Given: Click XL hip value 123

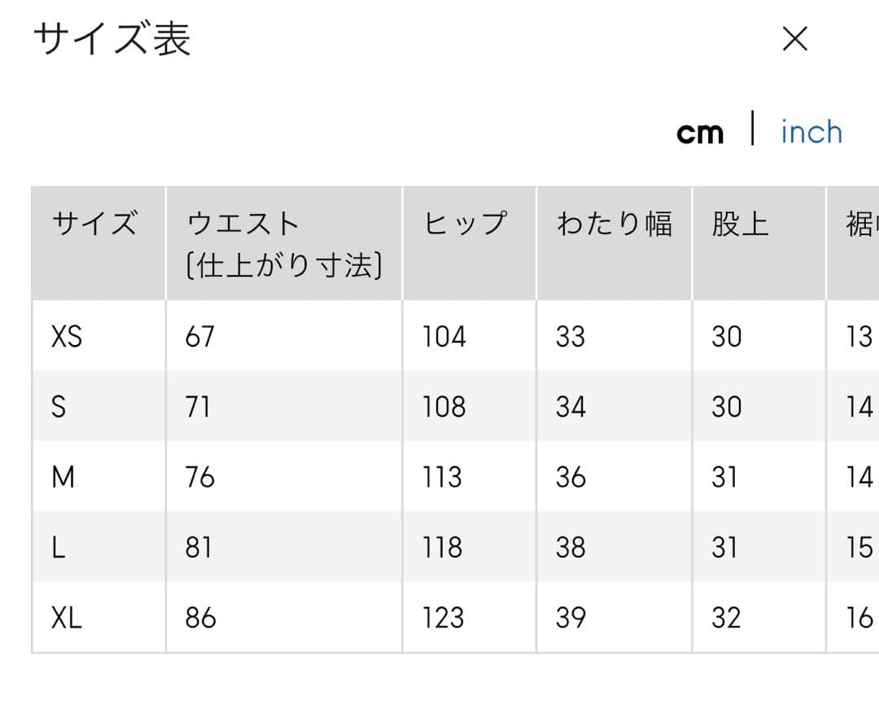Looking at the screenshot, I should click(x=444, y=618).
